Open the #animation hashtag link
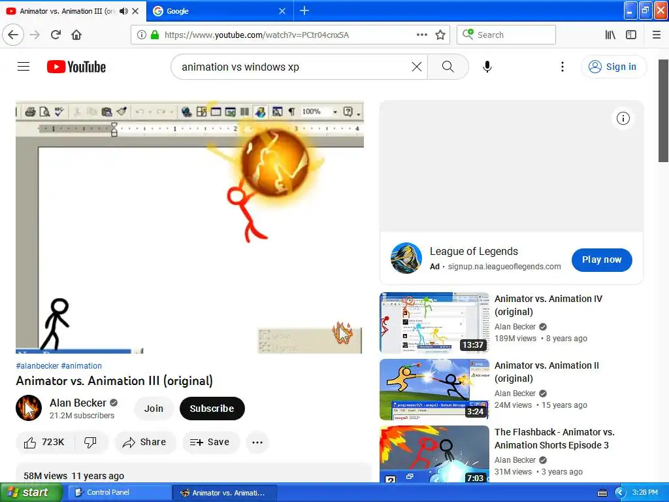 (x=82, y=366)
